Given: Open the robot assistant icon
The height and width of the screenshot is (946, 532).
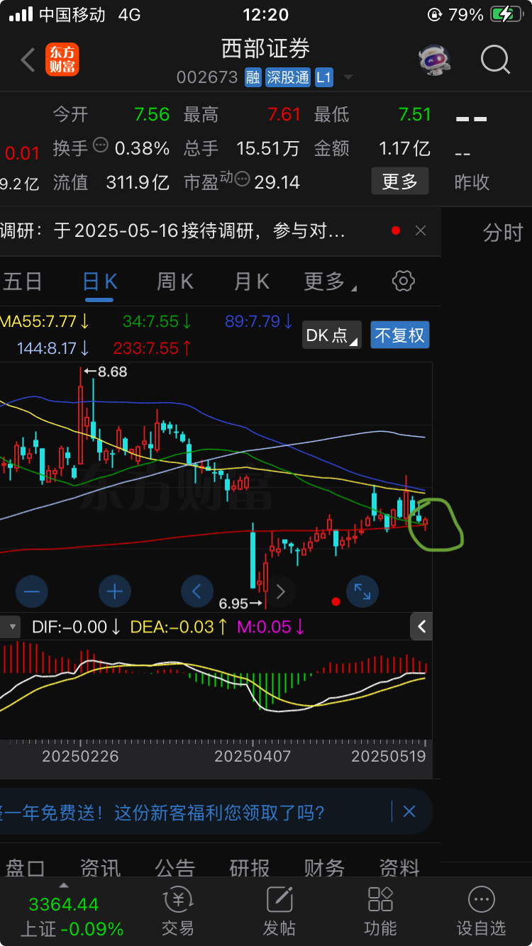Looking at the screenshot, I should pos(434,60).
